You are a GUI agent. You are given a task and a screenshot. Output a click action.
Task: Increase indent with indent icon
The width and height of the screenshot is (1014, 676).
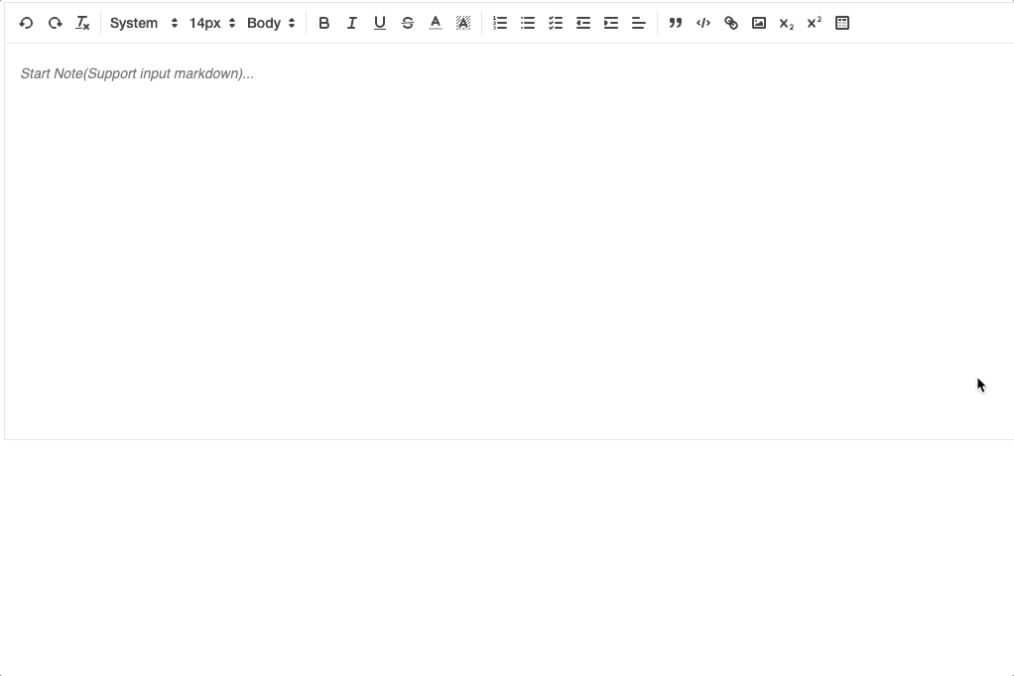pyautogui.click(x=611, y=23)
